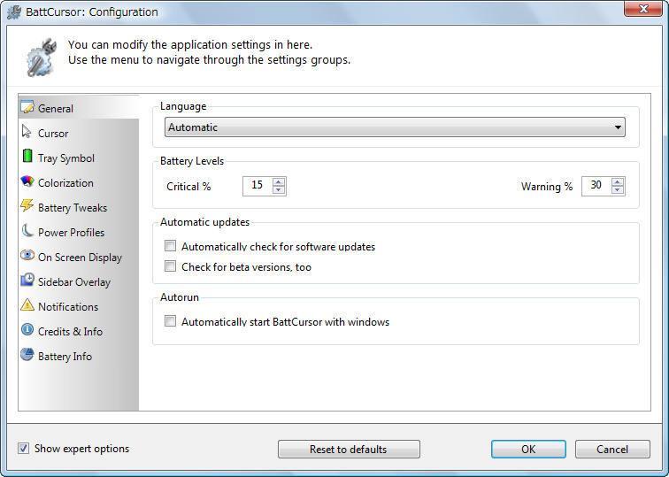Enable automatically start BattCursor with windows
This screenshot has height=477, width=669.
(x=170, y=321)
